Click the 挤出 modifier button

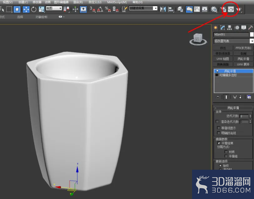pyautogui.click(x=223, y=48)
